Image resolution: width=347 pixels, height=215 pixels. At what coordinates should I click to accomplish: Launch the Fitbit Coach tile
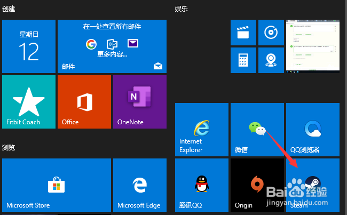coord(29,102)
